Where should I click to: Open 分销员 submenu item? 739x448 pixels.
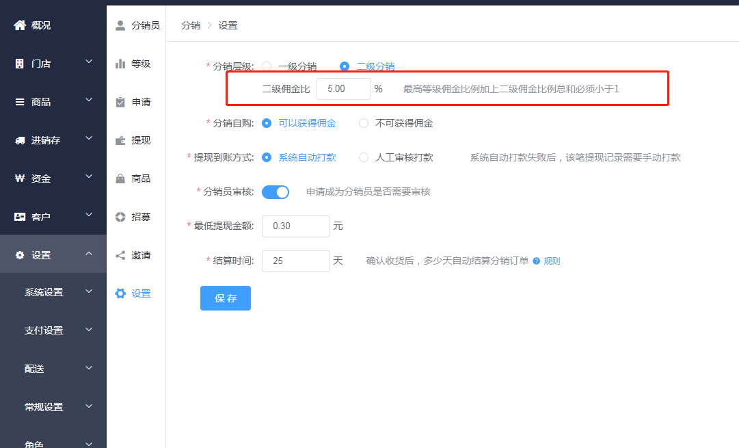tap(146, 25)
